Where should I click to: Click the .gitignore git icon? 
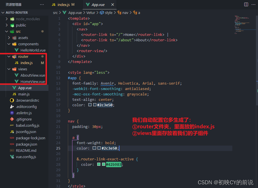(12, 119)
